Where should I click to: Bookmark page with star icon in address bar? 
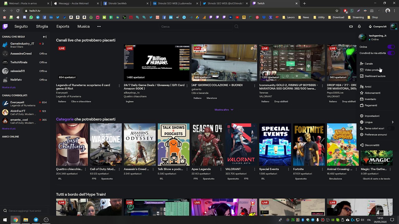point(337,11)
